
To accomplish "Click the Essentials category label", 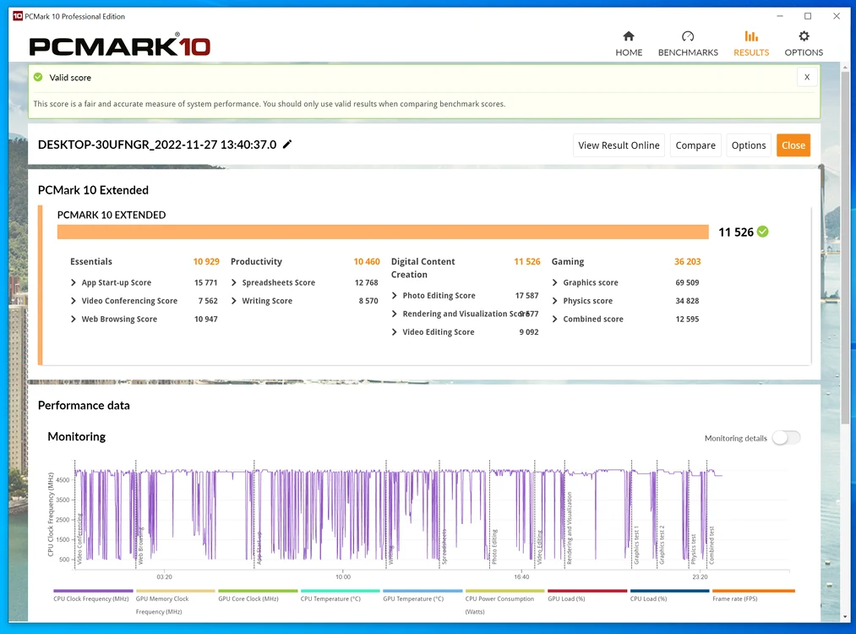I will [91, 261].
